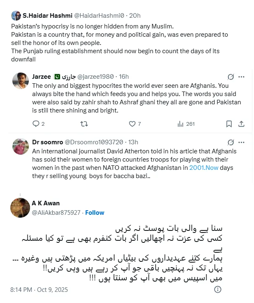The height and width of the screenshot is (303, 254).
Task: Click Jarzee's profile picture
Action: [21, 81]
